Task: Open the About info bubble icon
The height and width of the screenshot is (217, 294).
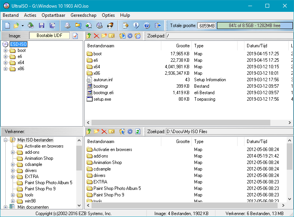Action: point(136,26)
